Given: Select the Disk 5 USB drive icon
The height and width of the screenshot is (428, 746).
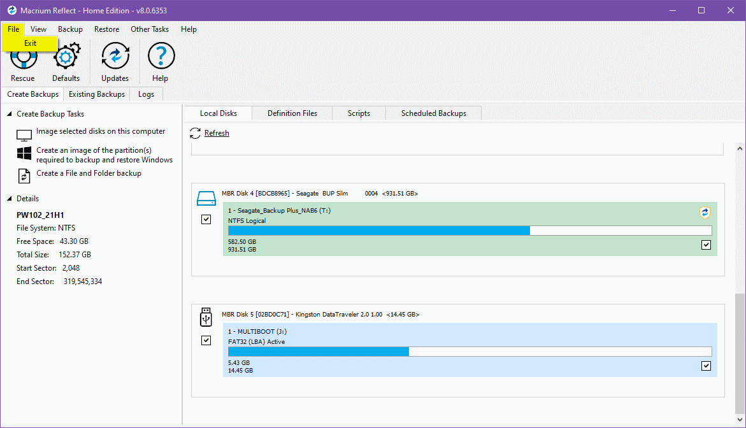Looking at the screenshot, I should (206, 317).
